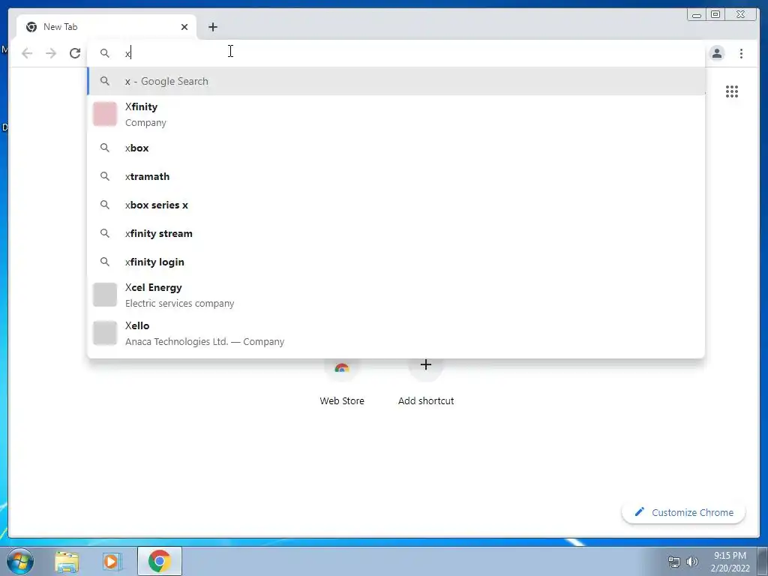The image size is (768, 576).
Task: Click the Xcel Energy thumbnail image
Action: (105, 295)
